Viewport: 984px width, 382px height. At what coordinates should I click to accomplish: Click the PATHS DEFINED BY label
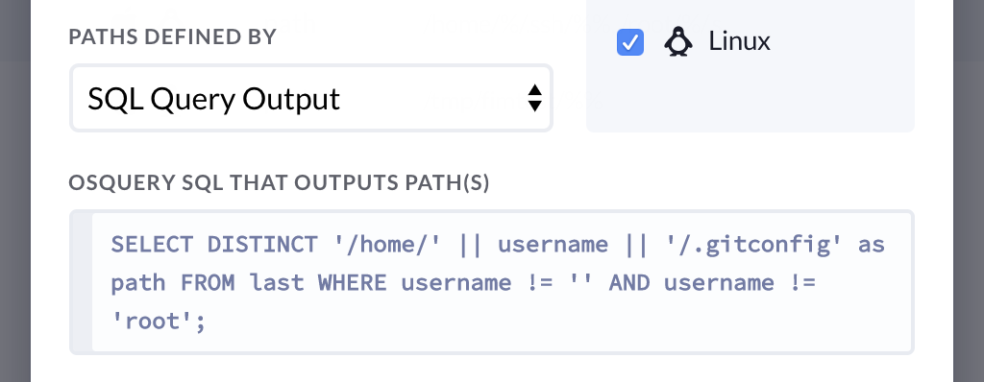(x=173, y=37)
